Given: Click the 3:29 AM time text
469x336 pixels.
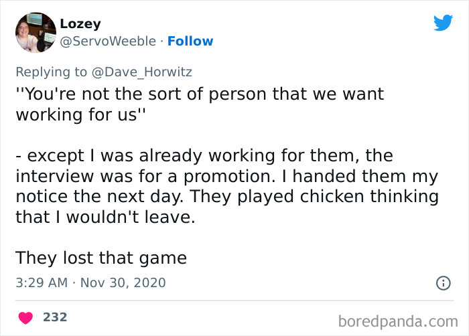Looking at the screenshot, I should point(42,282).
